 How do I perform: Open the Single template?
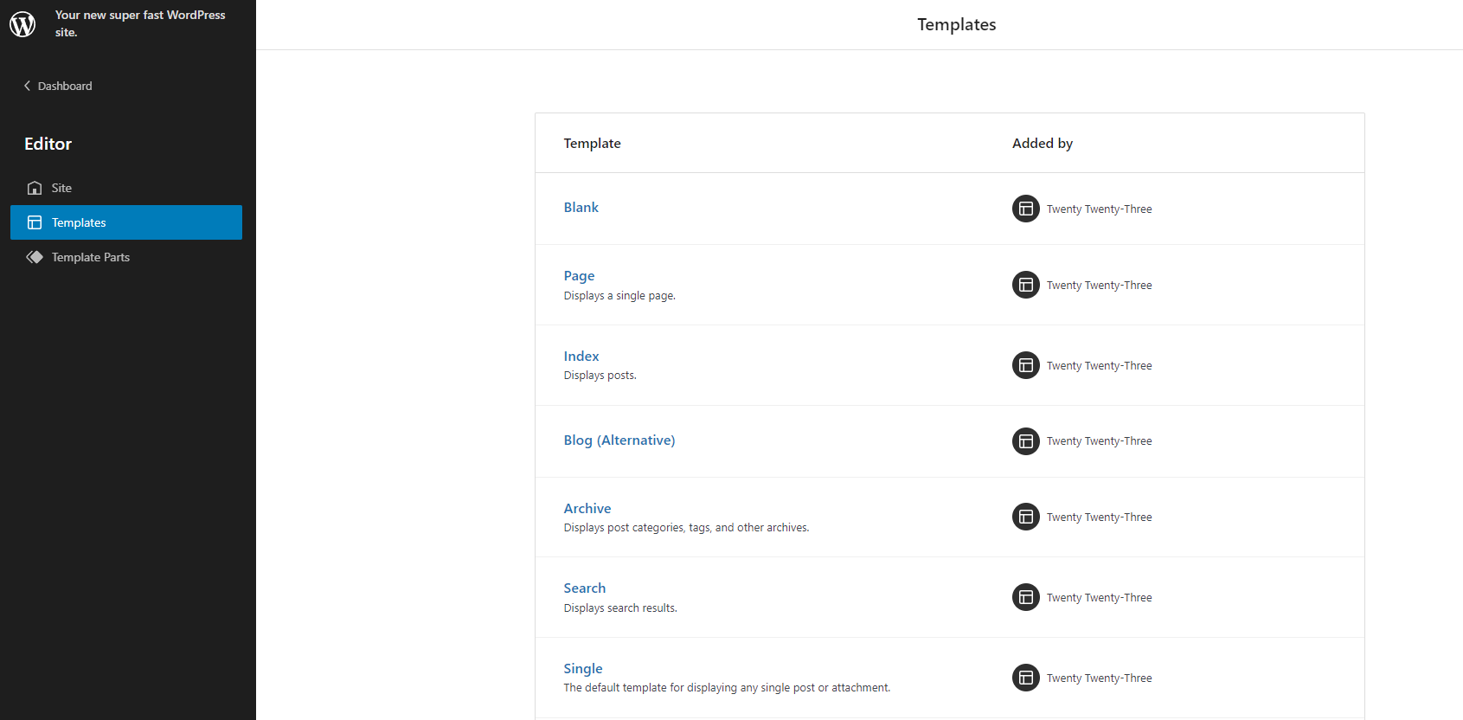[x=582, y=668]
